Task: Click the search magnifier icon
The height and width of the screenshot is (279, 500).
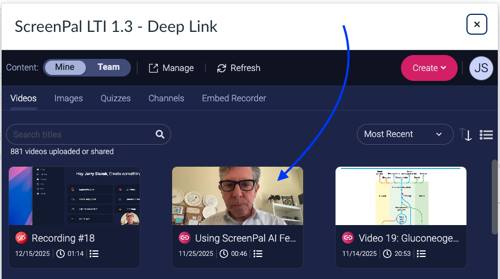Action: tap(160, 134)
